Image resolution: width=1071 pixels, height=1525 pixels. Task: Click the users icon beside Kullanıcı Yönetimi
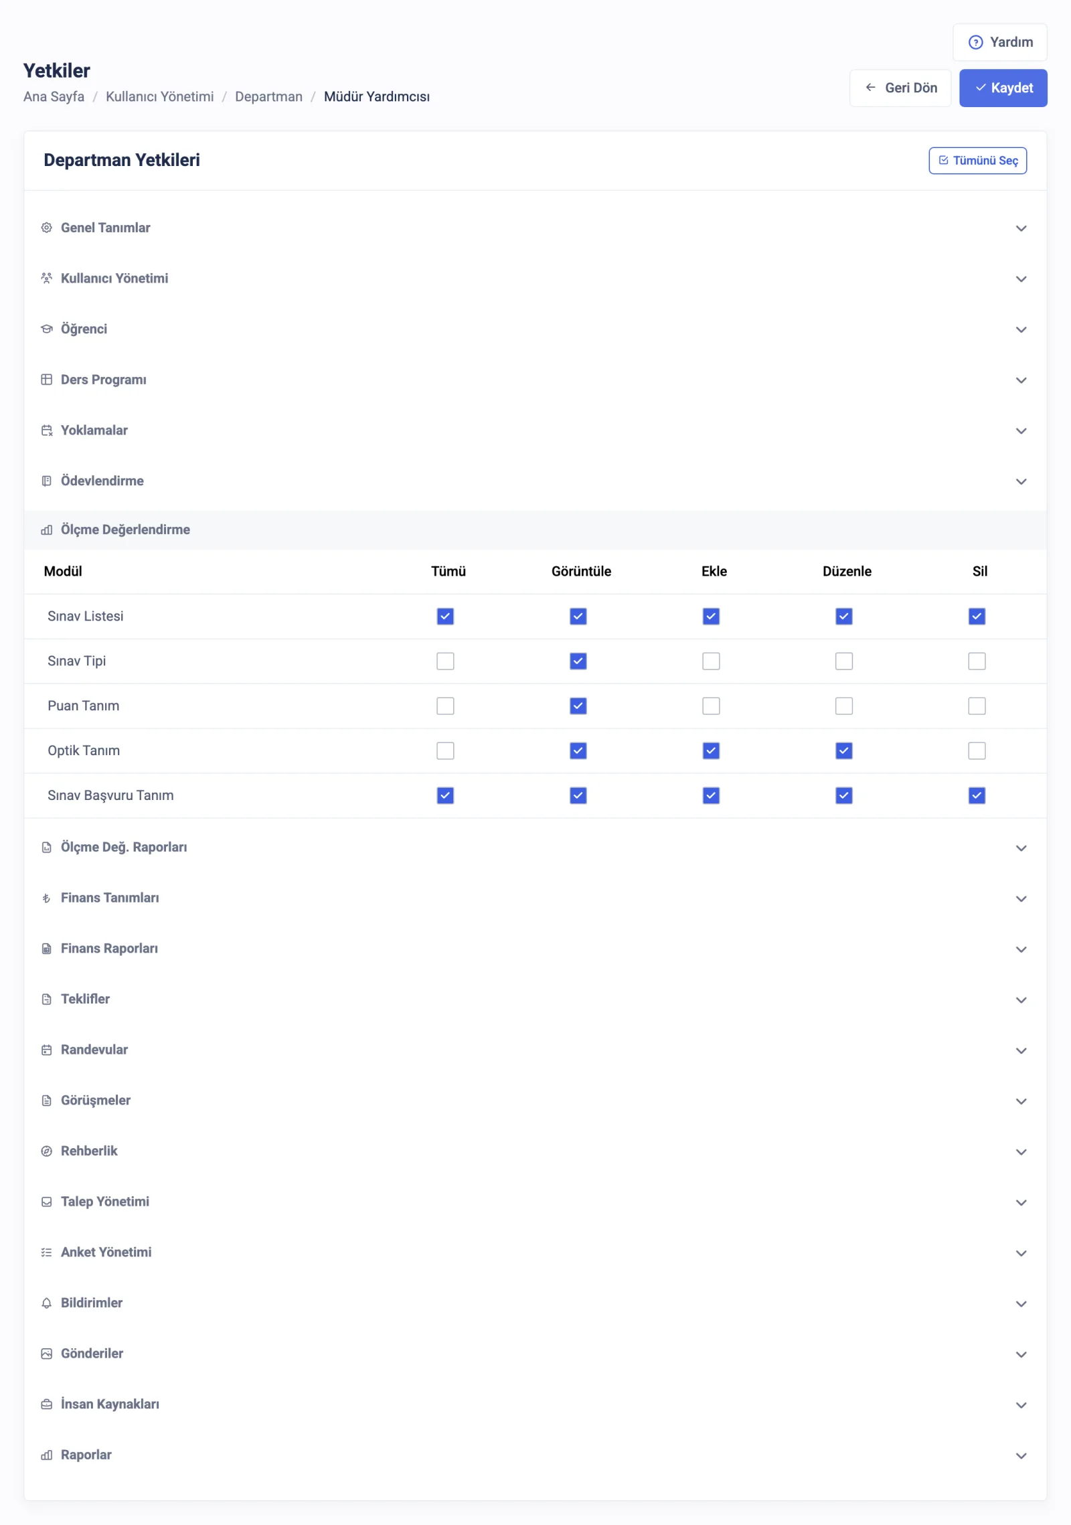click(46, 278)
